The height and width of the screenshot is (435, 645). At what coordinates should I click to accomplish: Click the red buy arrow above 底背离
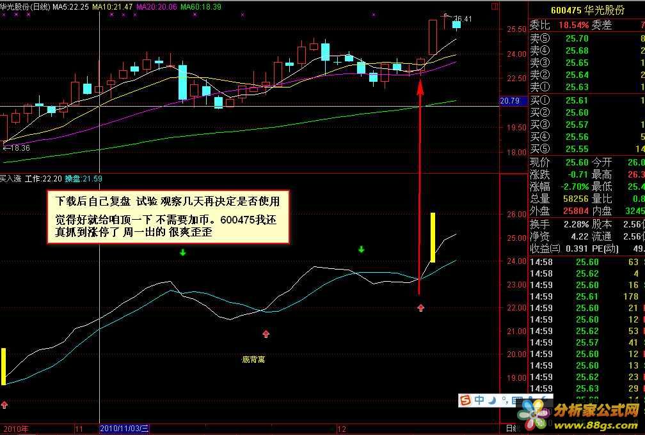[266, 334]
